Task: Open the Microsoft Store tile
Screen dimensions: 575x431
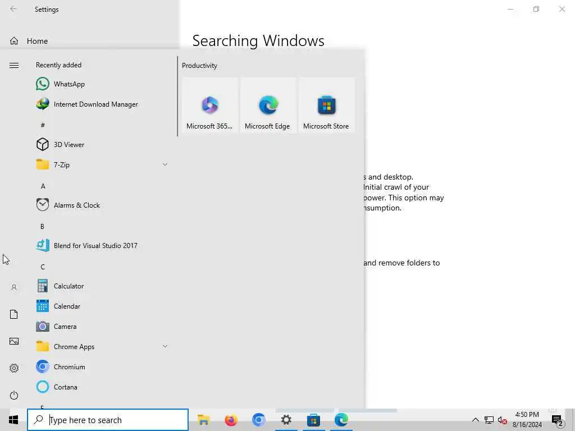Action: coord(326,105)
